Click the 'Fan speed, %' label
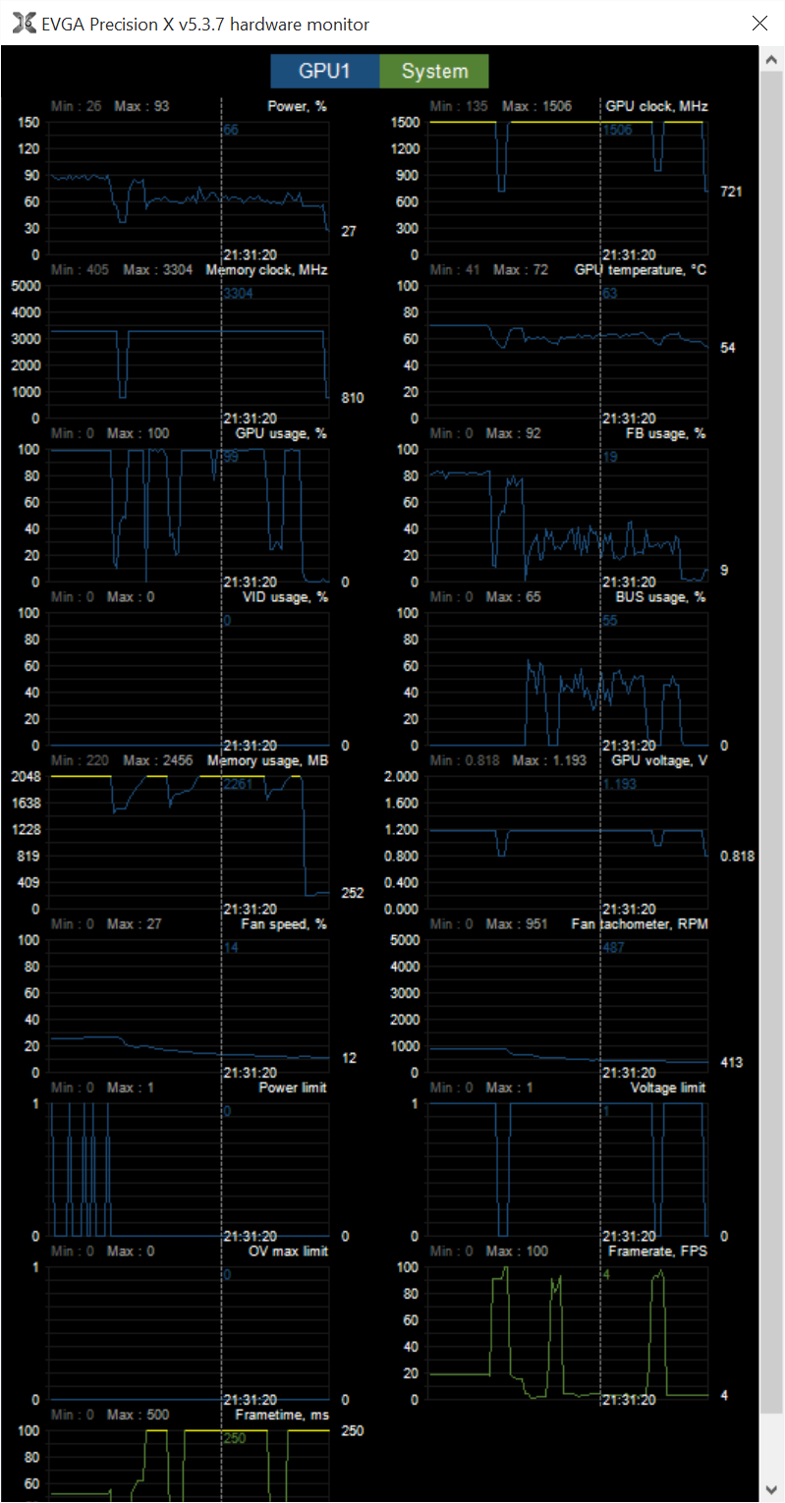Screen dimensions: 785x1503 [285, 923]
